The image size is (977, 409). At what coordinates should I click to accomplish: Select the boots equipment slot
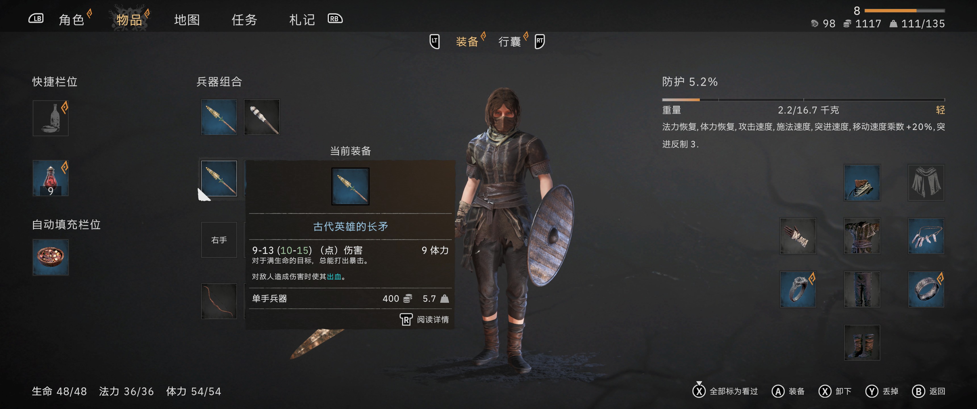[x=862, y=343]
